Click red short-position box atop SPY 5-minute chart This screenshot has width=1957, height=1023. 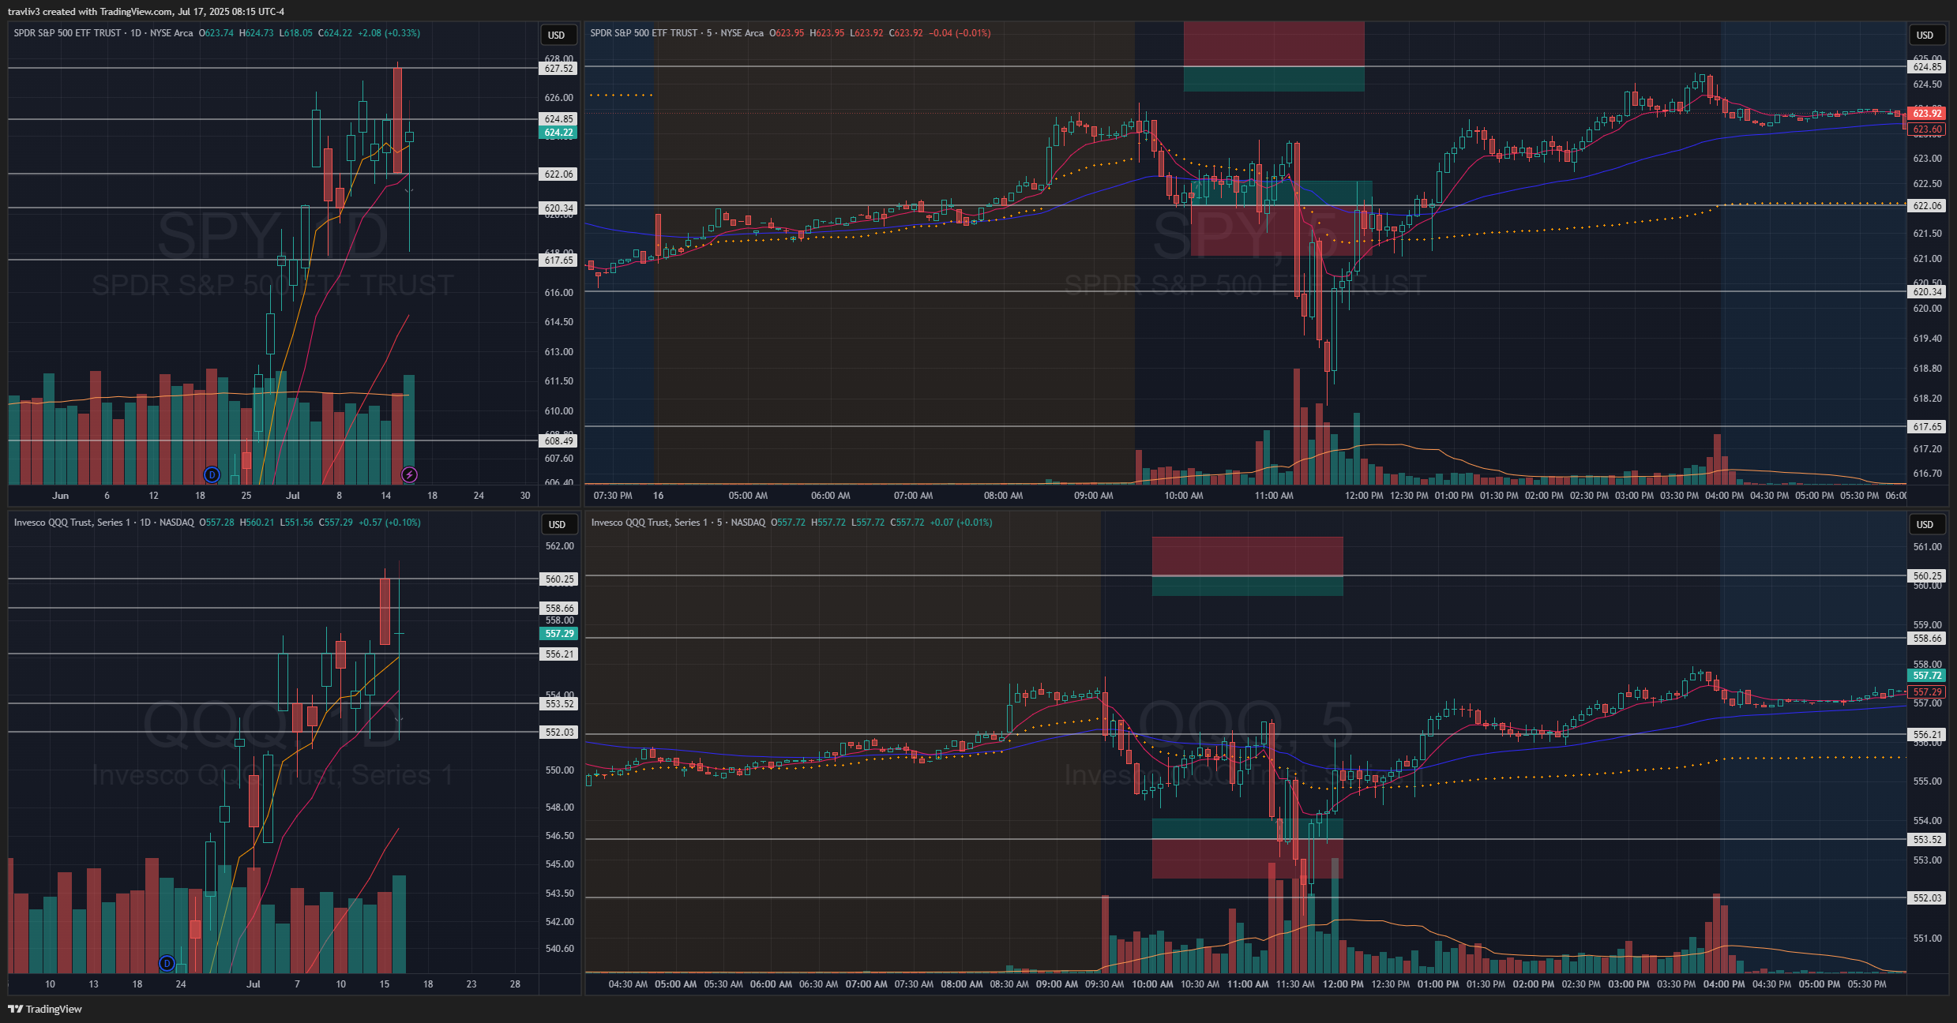coord(1273,43)
